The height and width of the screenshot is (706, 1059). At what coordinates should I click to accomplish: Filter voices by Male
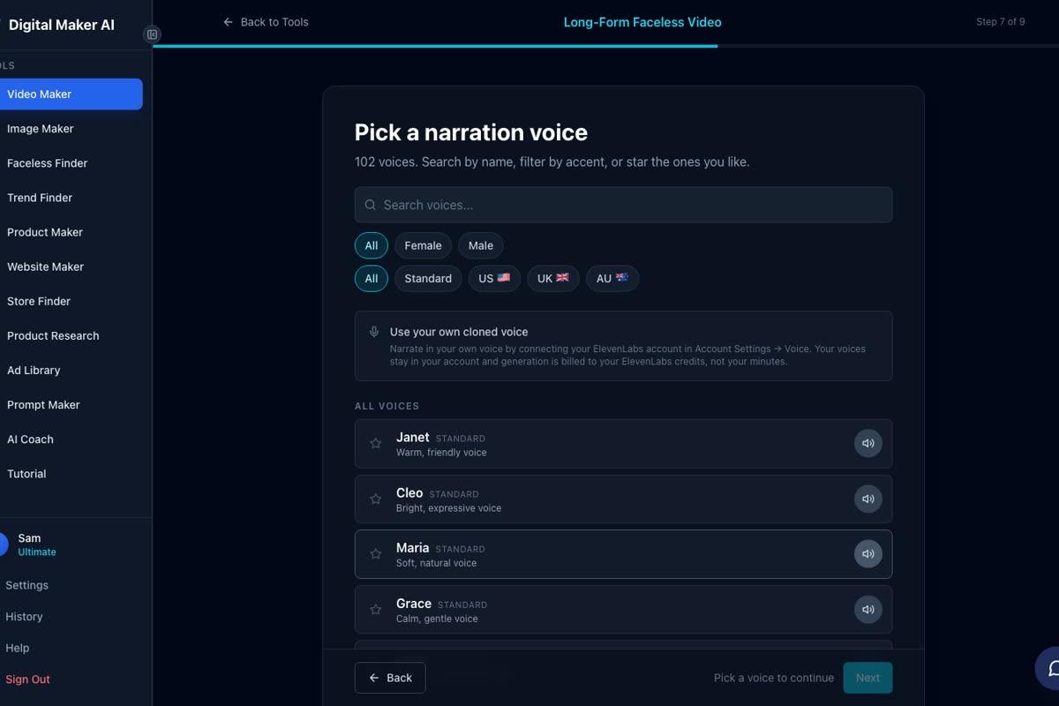481,245
